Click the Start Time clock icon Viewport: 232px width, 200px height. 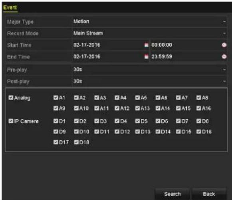click(224, 45)
